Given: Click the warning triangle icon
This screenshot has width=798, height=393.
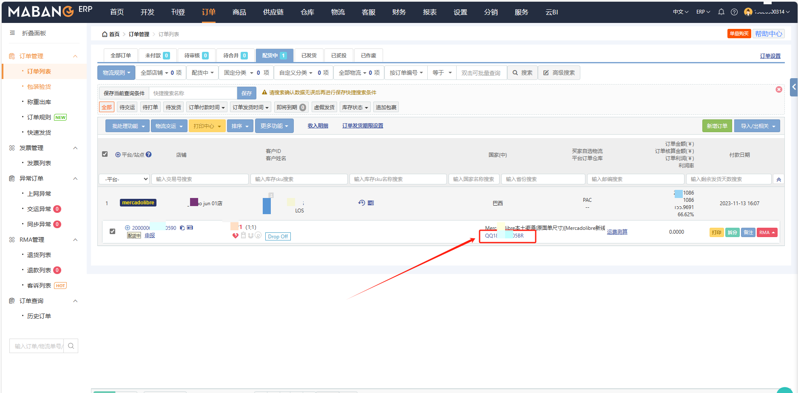Looking at the screenshot, I should tap(264, 92).
